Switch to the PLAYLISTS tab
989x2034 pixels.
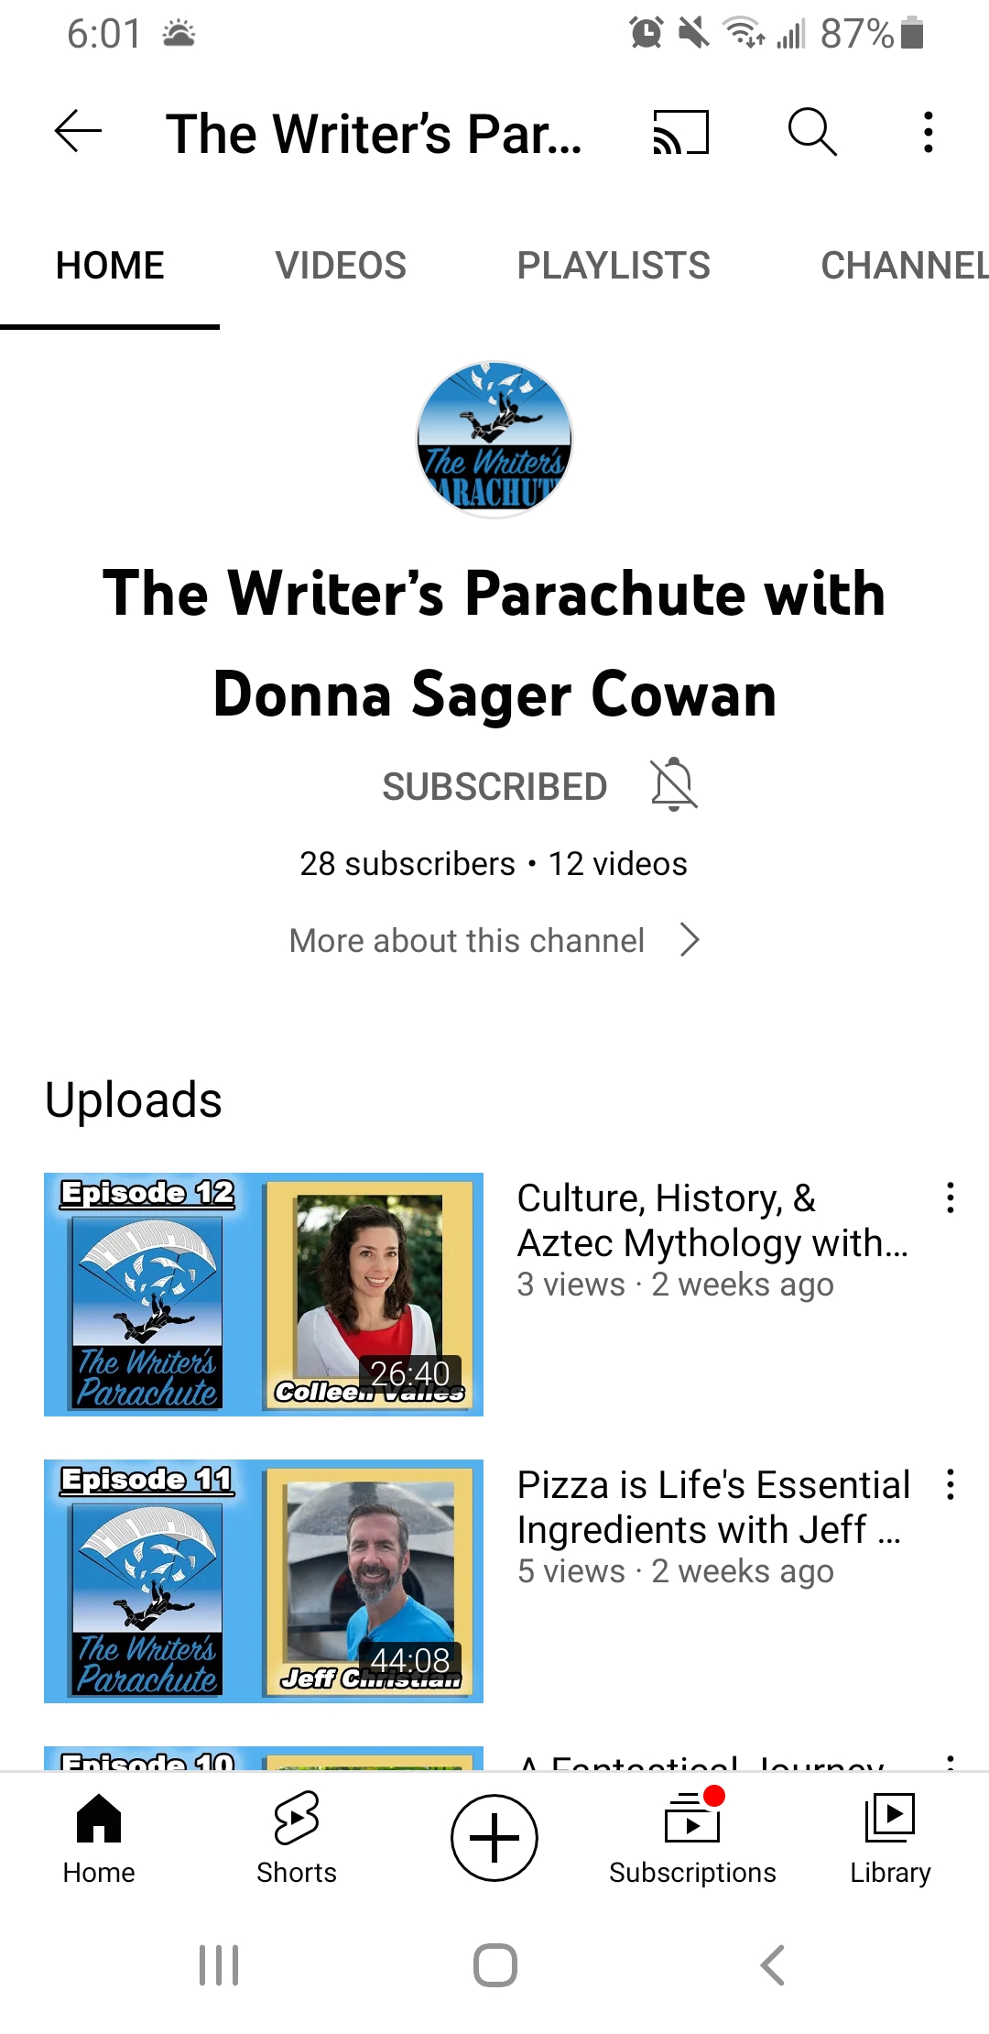(x=614, y=266)
